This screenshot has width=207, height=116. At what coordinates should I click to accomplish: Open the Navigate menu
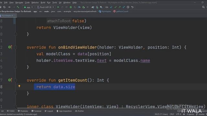pos(19,3)
